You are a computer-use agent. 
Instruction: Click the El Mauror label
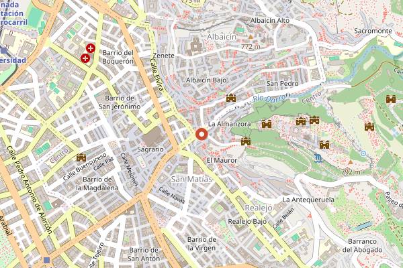[222, 161]
